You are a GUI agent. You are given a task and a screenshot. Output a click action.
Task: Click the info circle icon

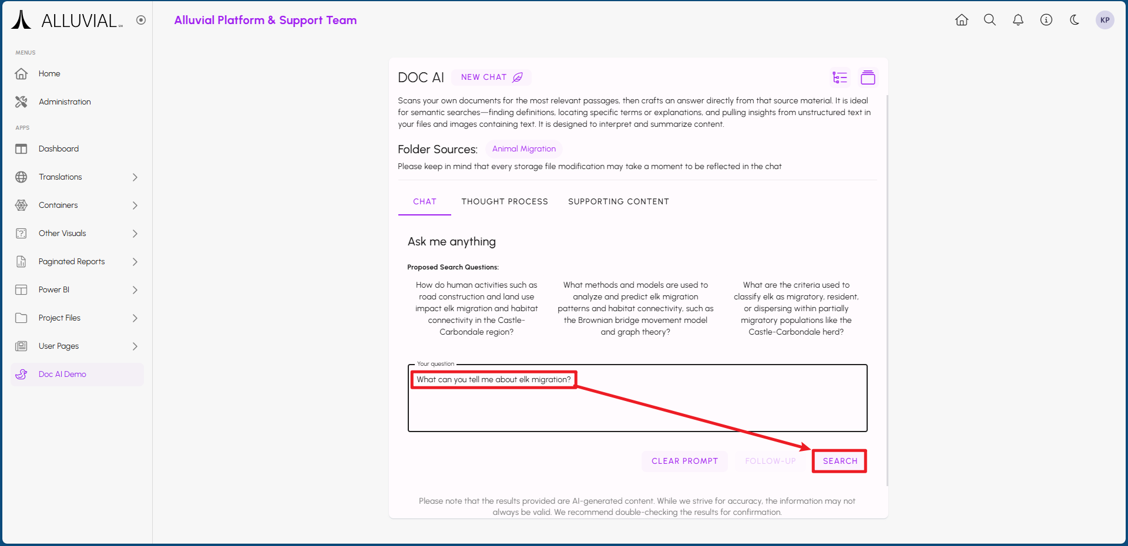(x=1046, y=20)
